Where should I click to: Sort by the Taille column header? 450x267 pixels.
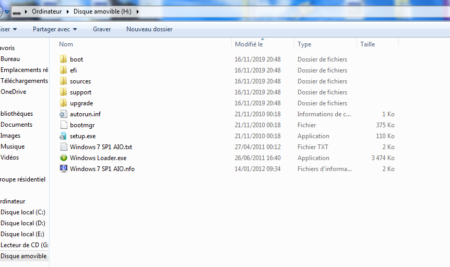coord(368,44)
